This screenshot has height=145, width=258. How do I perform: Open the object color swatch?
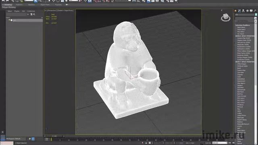pyautogui.click(x=256, y=14)
